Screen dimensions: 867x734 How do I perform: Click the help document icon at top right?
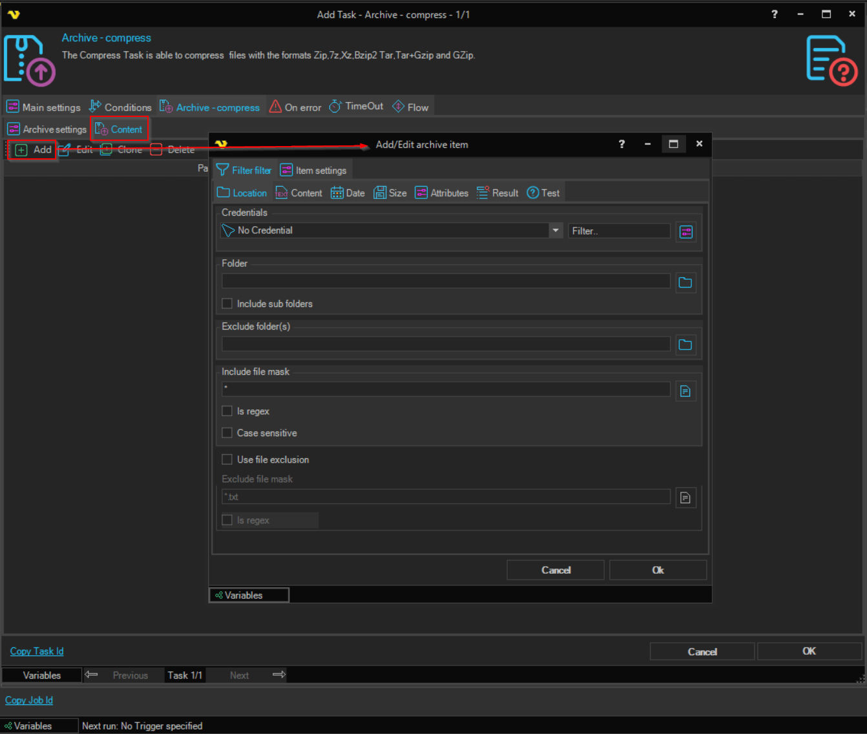point(831,60)
